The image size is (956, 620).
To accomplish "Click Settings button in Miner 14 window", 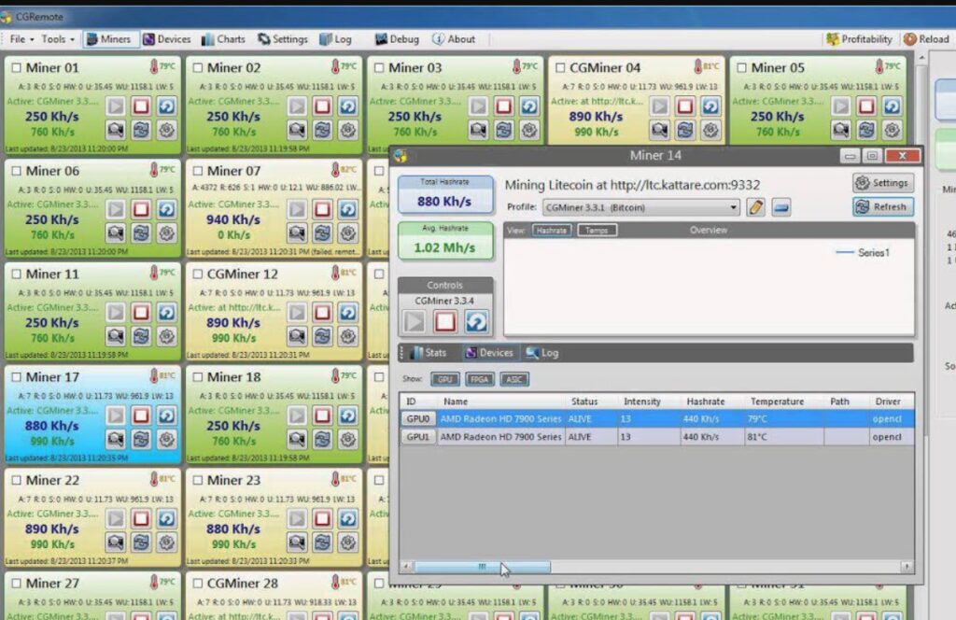I will click(883, 183).
